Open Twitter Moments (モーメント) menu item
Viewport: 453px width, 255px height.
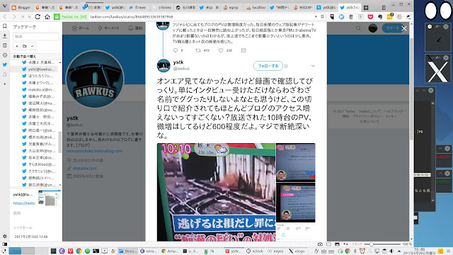(x=108, y=28)
